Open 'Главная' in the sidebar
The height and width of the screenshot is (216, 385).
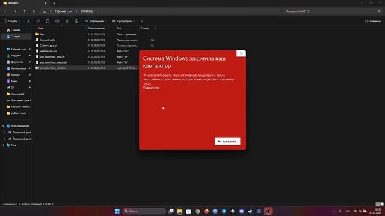coord(16,30)
